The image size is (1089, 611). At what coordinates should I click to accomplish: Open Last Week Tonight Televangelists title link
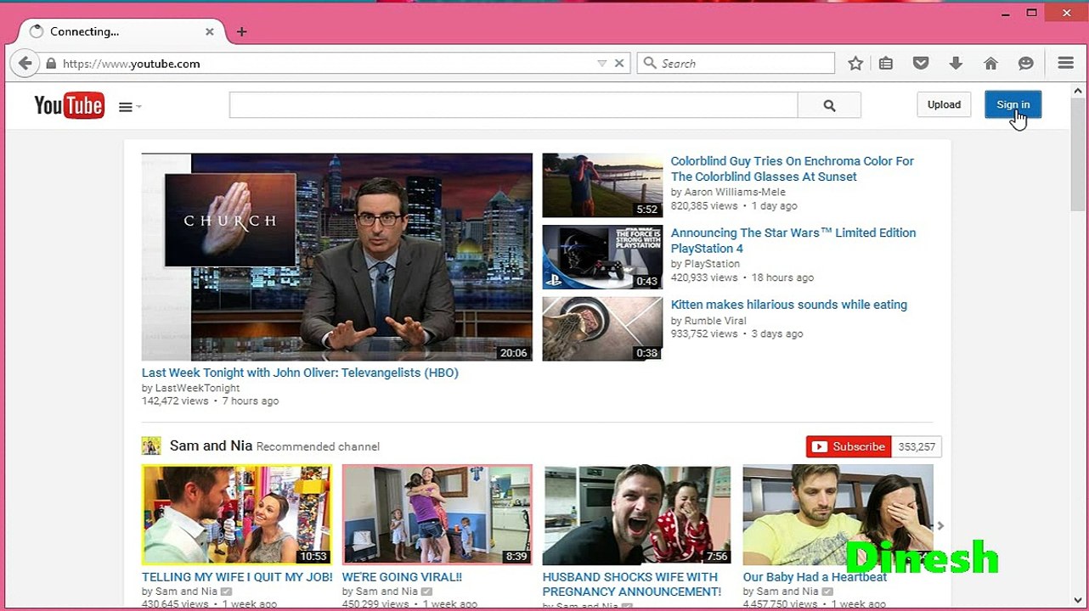(300, 373)
